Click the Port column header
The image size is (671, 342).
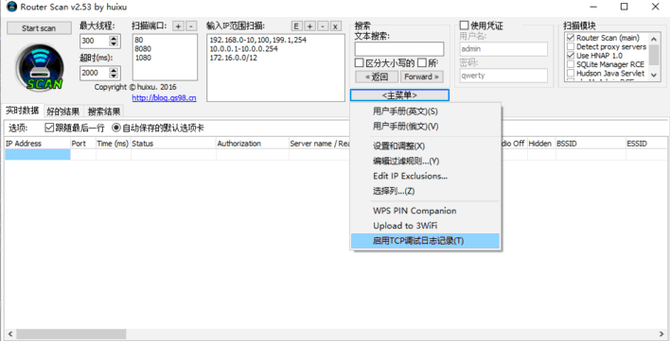[83, 144]
